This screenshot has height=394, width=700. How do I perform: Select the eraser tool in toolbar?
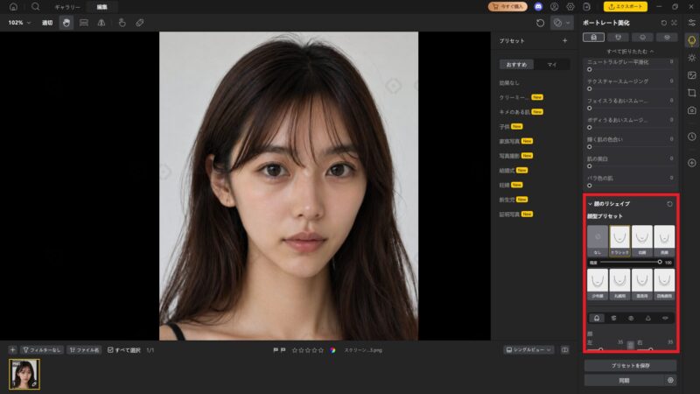point(140,23)
